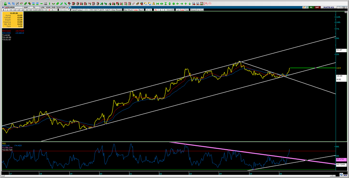Click the green AL buy button
The width and height of the screenshot is (349, 178).
[x=311, y=7]
